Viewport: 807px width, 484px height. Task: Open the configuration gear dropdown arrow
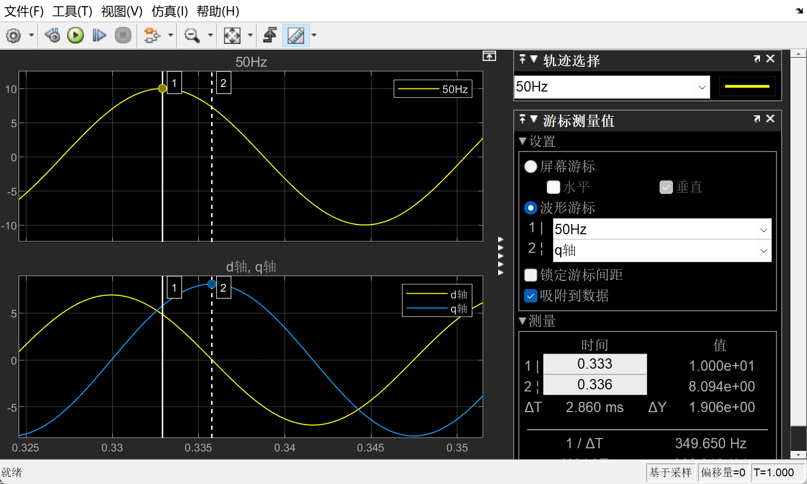coord(31,36)
